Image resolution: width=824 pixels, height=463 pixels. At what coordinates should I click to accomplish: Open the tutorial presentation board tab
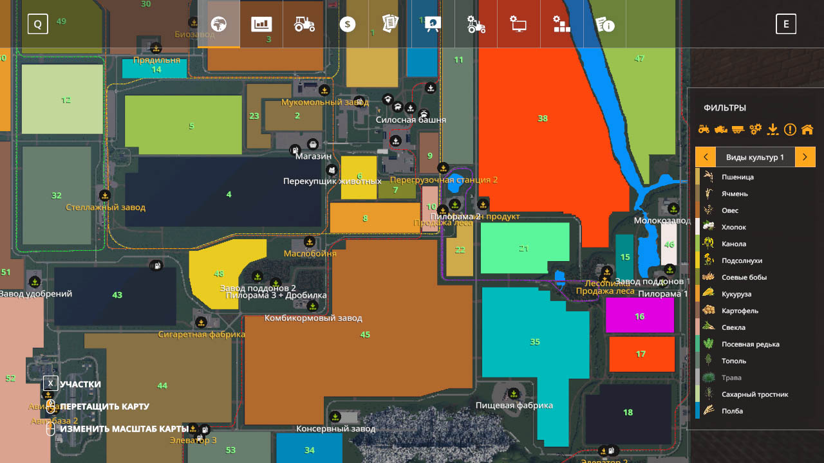tap(433, 24)
